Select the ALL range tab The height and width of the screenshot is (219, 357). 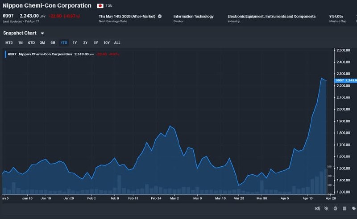tap(117, 43)
